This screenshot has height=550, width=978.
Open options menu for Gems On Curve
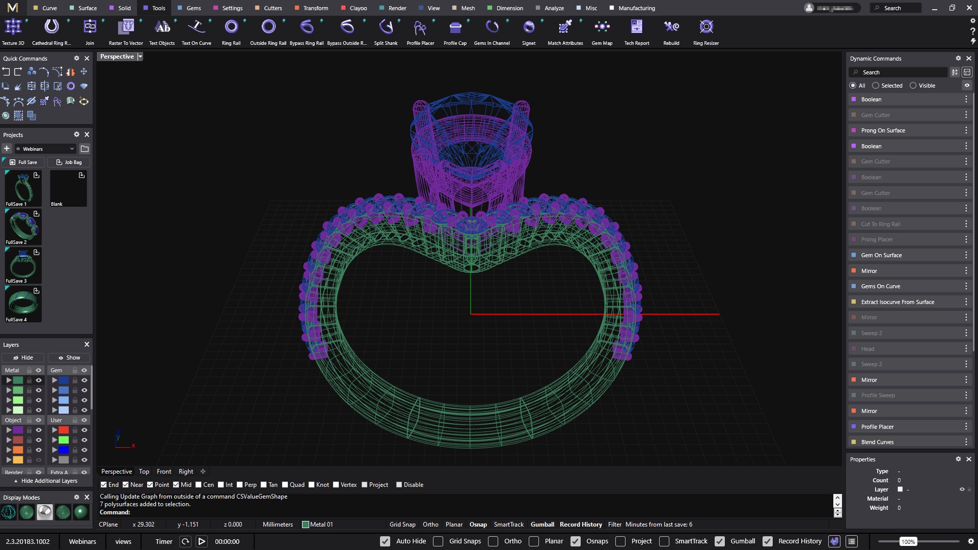[966, 286]
